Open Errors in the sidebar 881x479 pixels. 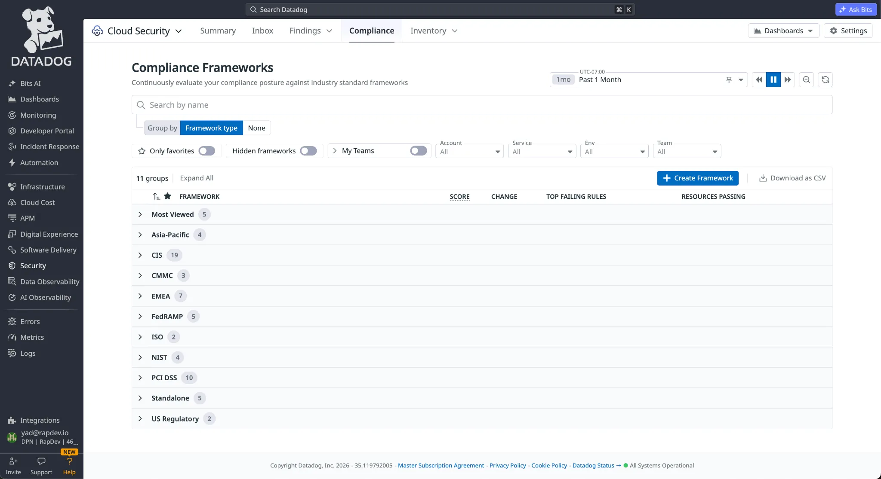pos(24,321)
